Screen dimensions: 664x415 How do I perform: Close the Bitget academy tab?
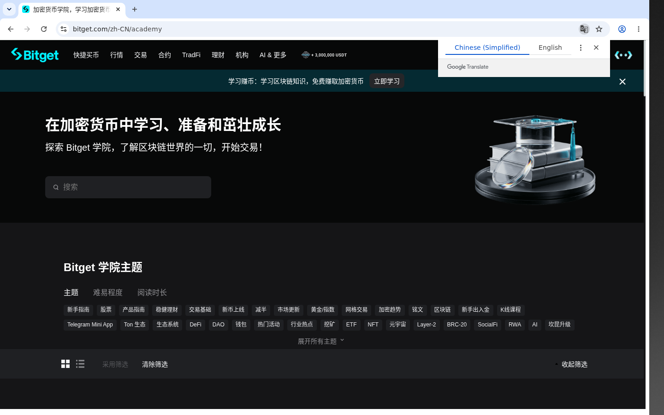click(x=118, y=9)
